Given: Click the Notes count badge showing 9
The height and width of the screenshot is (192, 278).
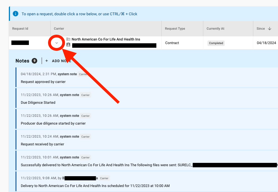Looking at the screenshot, I should click(34, 61).
